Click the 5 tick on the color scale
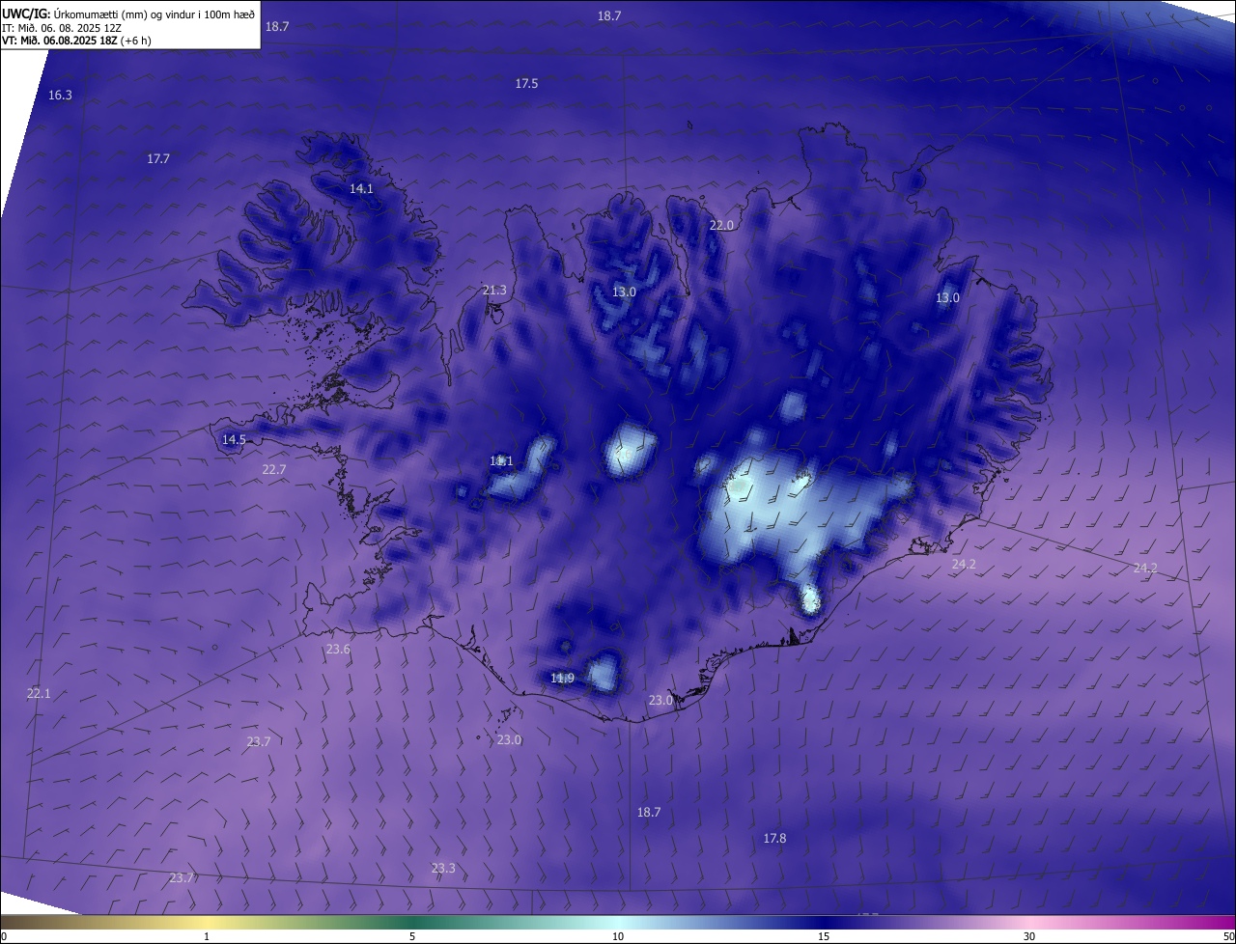The image size is (1236, 944). coord(412,936)
